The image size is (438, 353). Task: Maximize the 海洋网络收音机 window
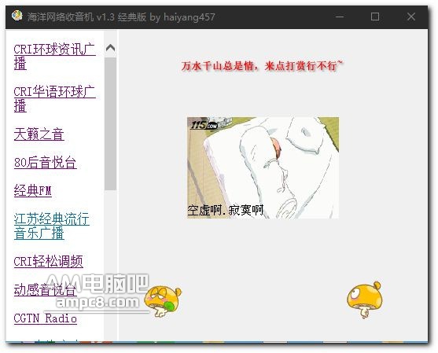coord(375,17)
